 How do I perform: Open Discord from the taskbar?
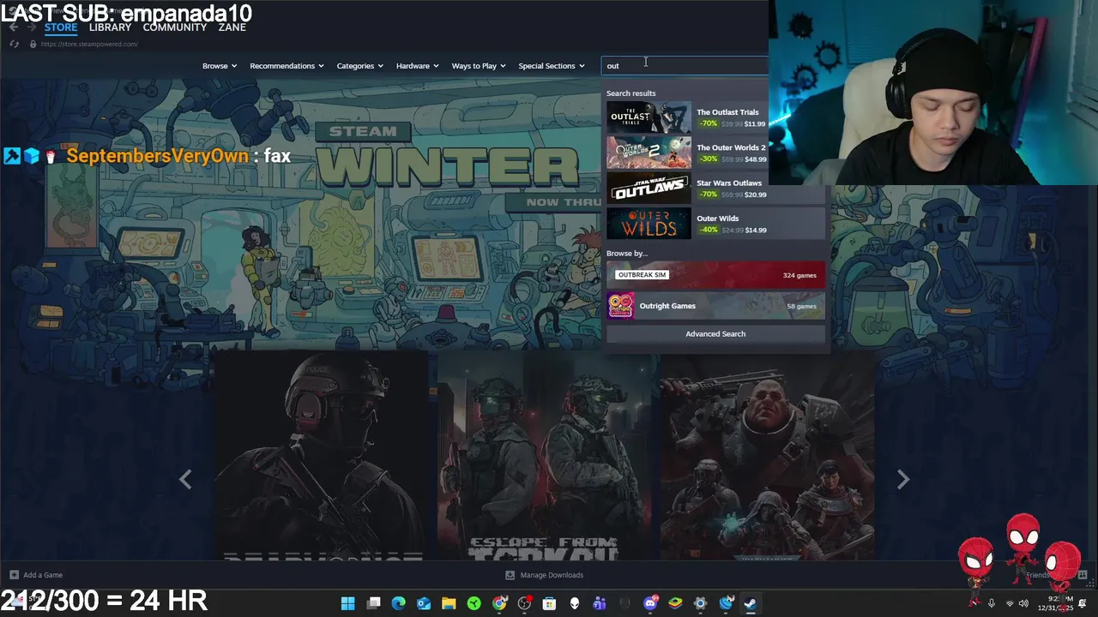click(650, 603)
